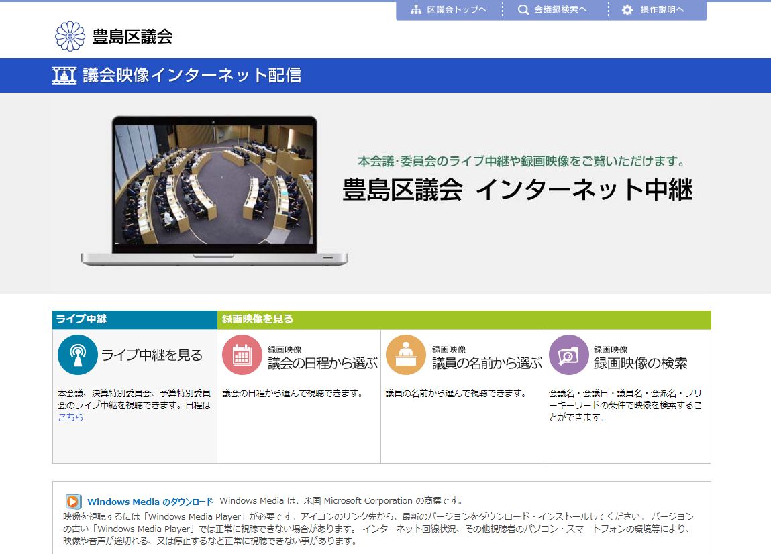The height and width of the screenshot is (554, 771).
Task: Click the 議会映像インターネット配信 banner title
Action: coord(192,75)
